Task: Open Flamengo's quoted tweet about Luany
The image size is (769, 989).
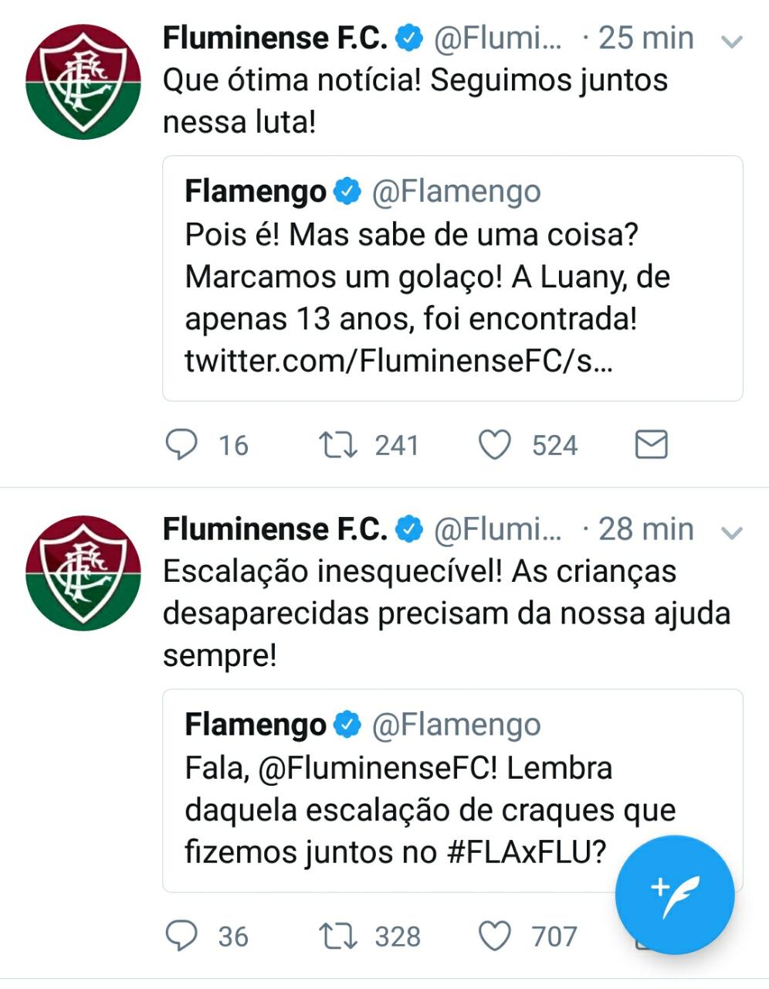Action: pyautogui.click(x=452, y=278)
